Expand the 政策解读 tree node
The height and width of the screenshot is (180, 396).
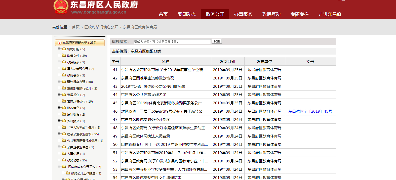point(59,62)
